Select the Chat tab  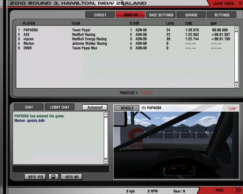29,107
